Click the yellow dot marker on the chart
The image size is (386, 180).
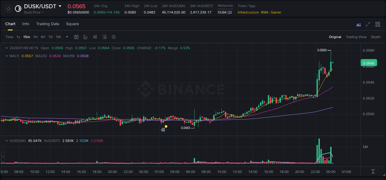pyautogui.click(x=166, y=126)
